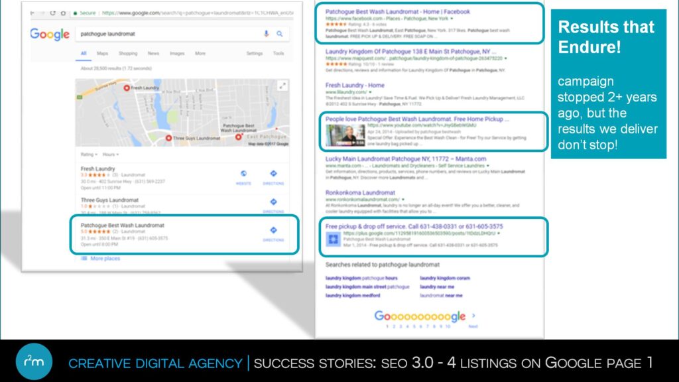Open the Hours filter dropdown
Image resolution: width=679 pixels, height=382 pixels.
(x=111, y=155)
